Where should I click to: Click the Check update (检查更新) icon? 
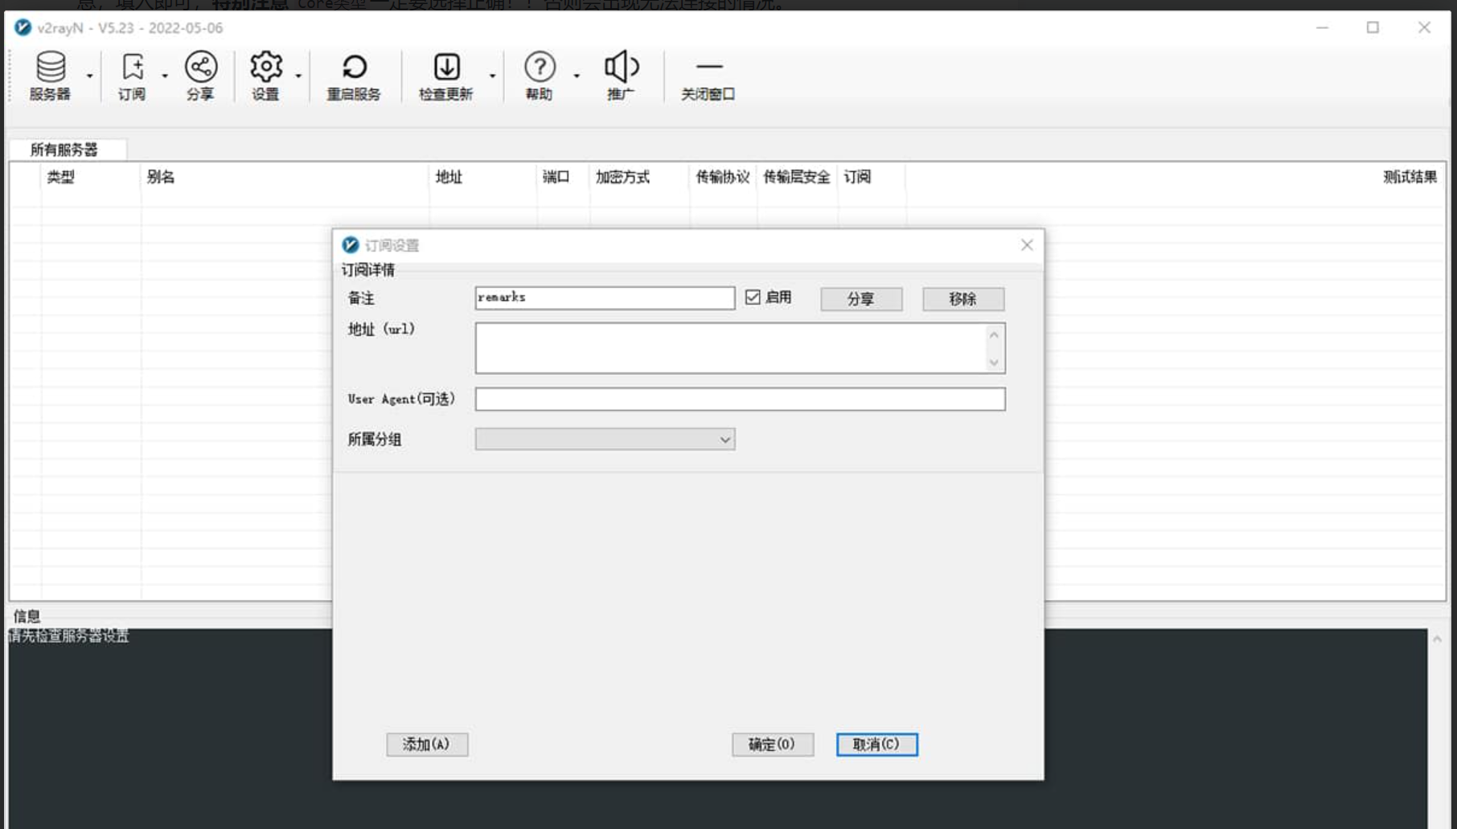click(446, 76)
